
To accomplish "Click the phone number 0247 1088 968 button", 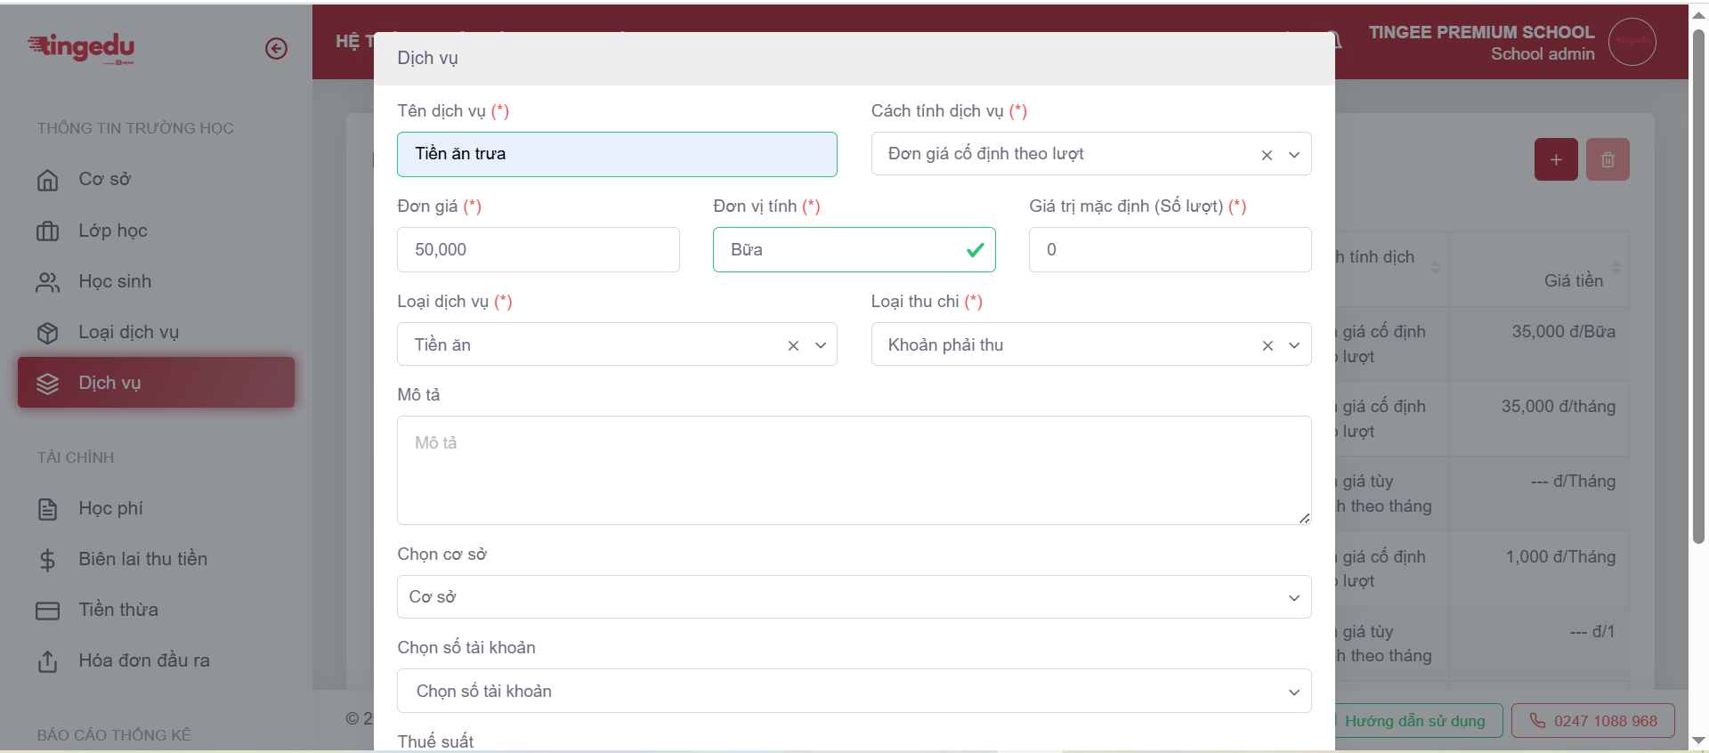I will (x=1593, y=721).
